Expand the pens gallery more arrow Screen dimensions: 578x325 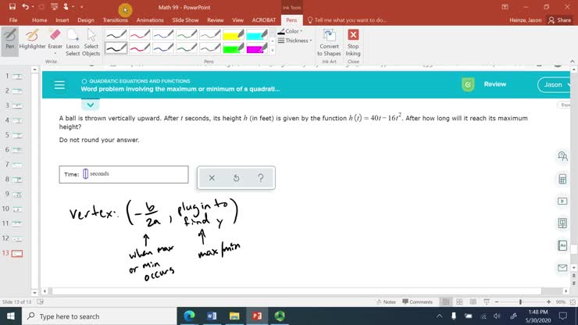[x=273, y=50]
